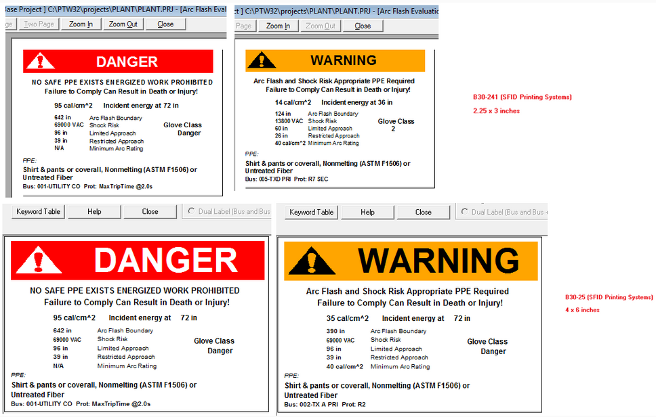This screenshot has width=656, height=417.
Task: Open Help above the large DANGER label
Action: pos(94,212)
